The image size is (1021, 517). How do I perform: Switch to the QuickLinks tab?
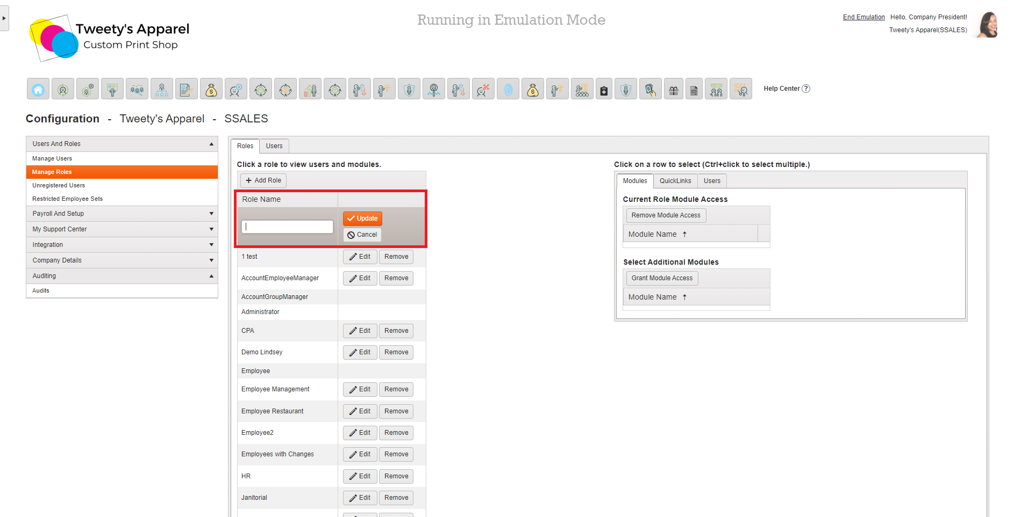click(x=675, y=181)
